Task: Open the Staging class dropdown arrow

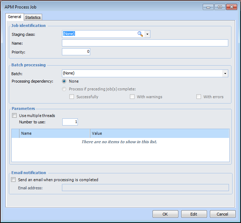Action: pos(147,34)
